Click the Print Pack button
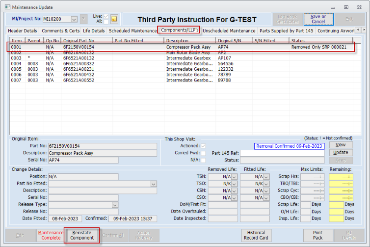The width and height of the screenshot is (370, 247). [x=318, y=235]
